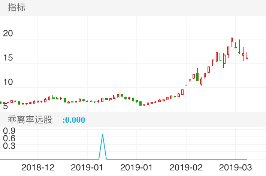Viewport: 266px width, 176px height.
Task: Click the 20 price axis label
Action: pos(8,34)
